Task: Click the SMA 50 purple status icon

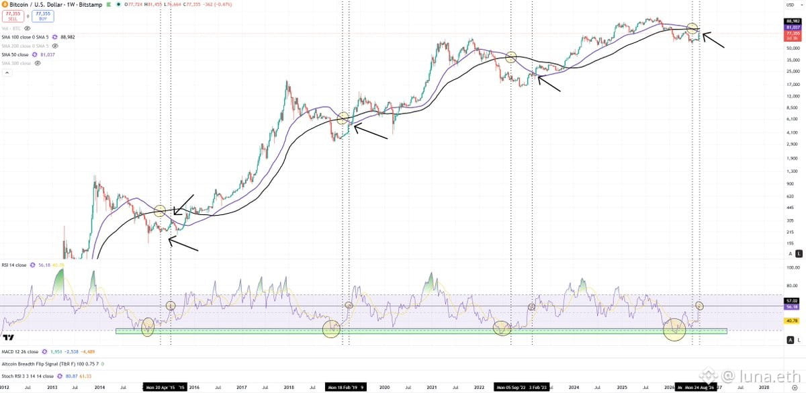Action: [x=34, y=54]
